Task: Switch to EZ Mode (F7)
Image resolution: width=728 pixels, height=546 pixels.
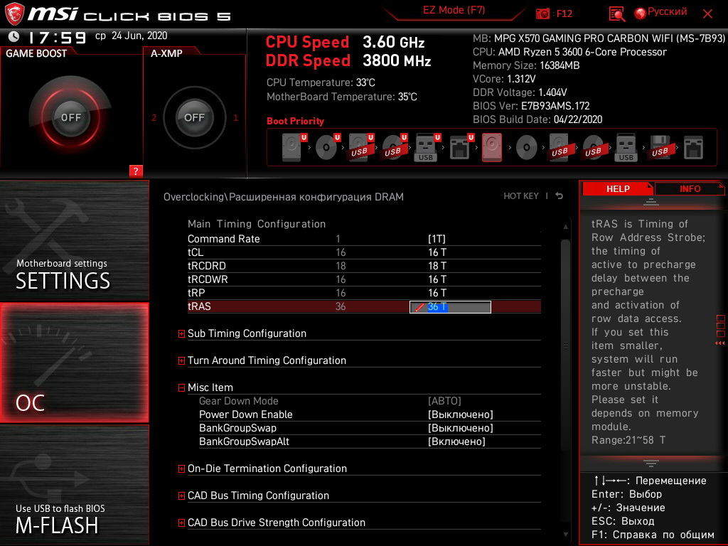Action: [454, 10]
